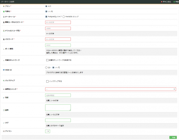179x140 pixels.
Task: Click the データベース追加 dialog title
Action: (x=8, y=2)
